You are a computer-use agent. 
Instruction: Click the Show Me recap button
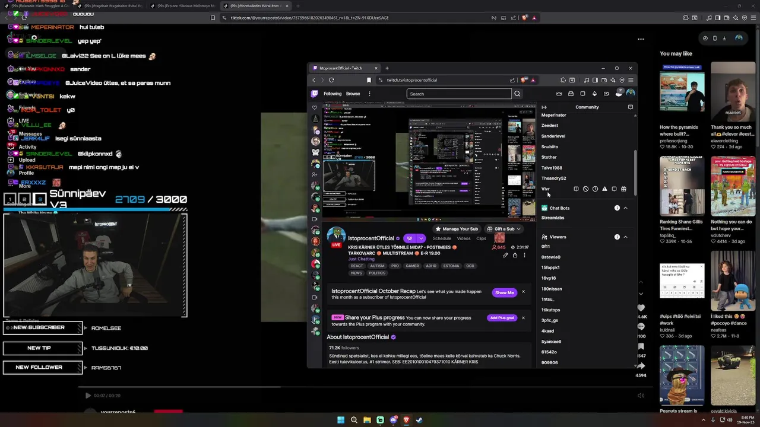click(x=505, y=292)
